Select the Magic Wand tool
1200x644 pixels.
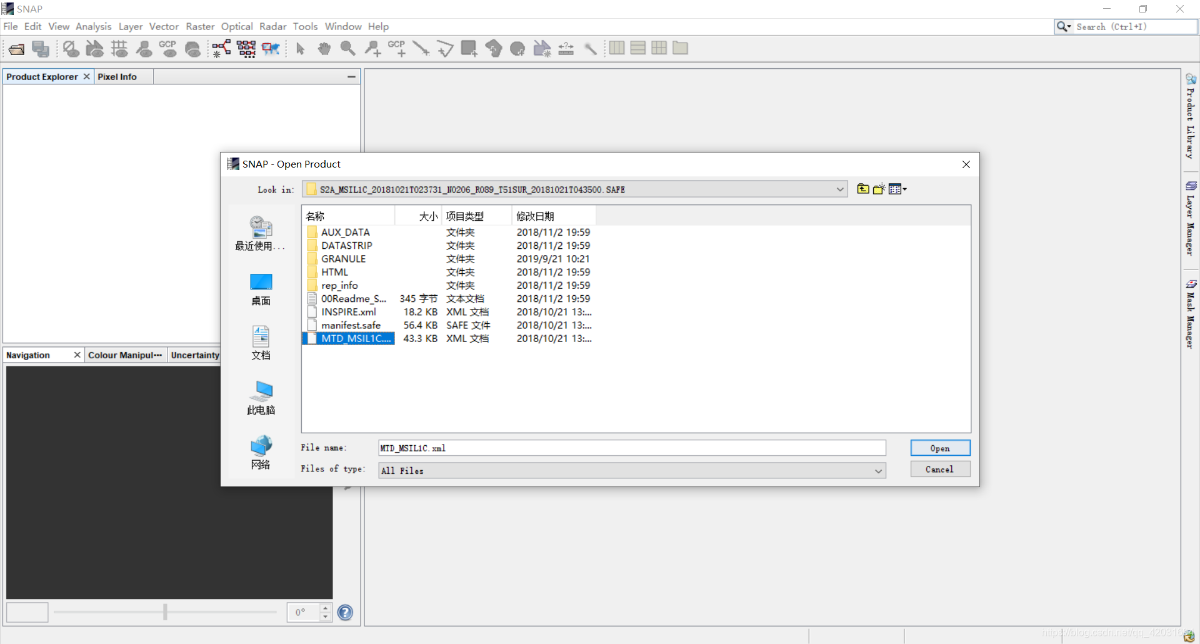[590, 49]
